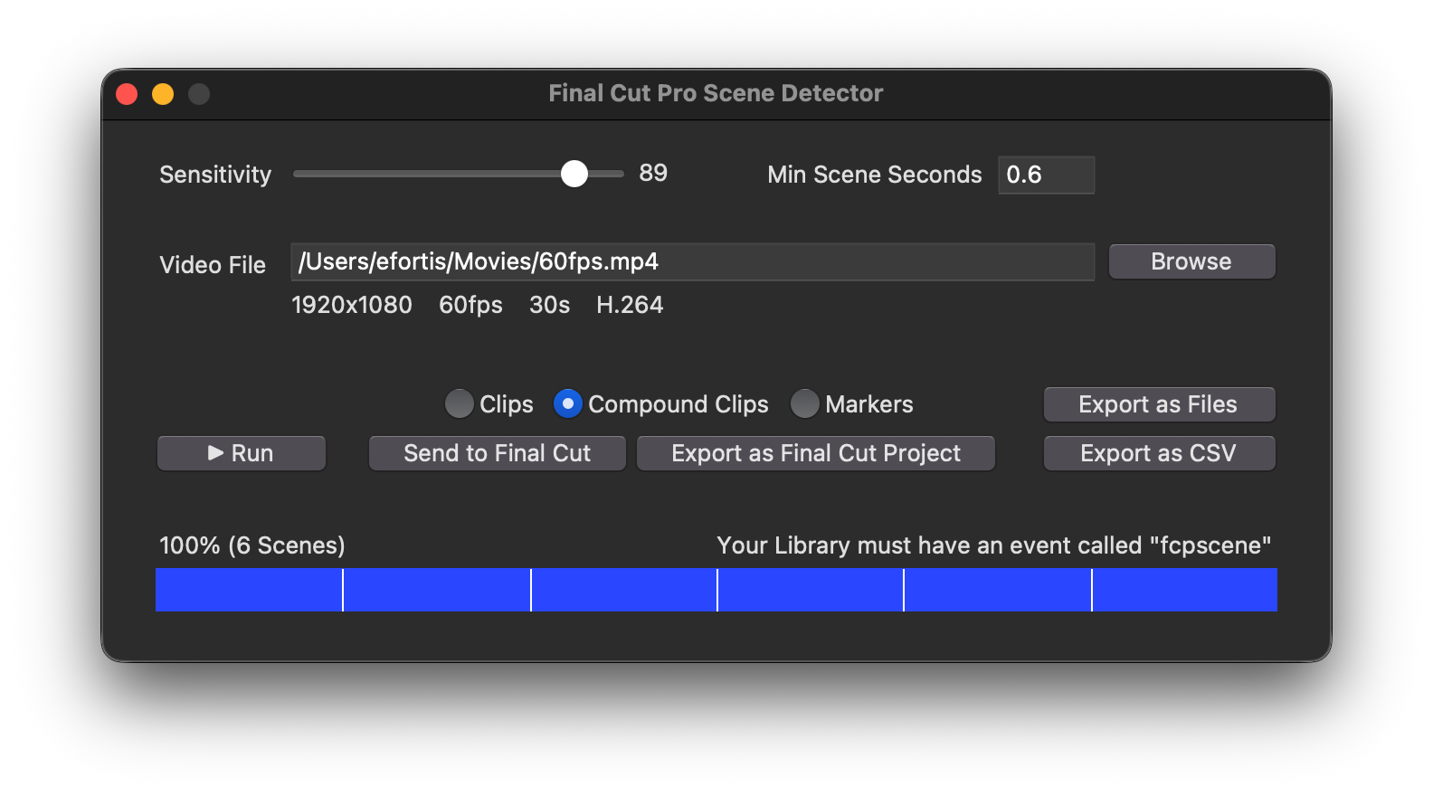Click the fourth scene segment in progress bar

[x=811, y=590]
